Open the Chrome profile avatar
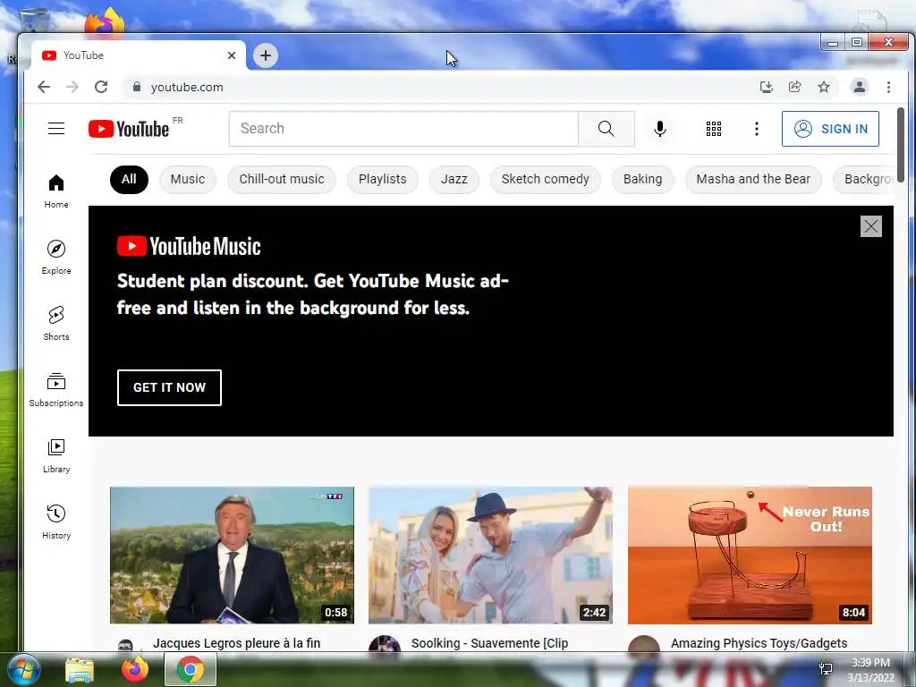Viewport: 916px width, 687px height. click(860, 87)
